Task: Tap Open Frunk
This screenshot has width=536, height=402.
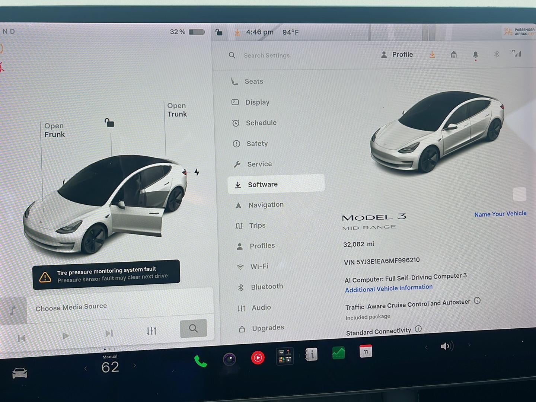Action: (54, 130)
